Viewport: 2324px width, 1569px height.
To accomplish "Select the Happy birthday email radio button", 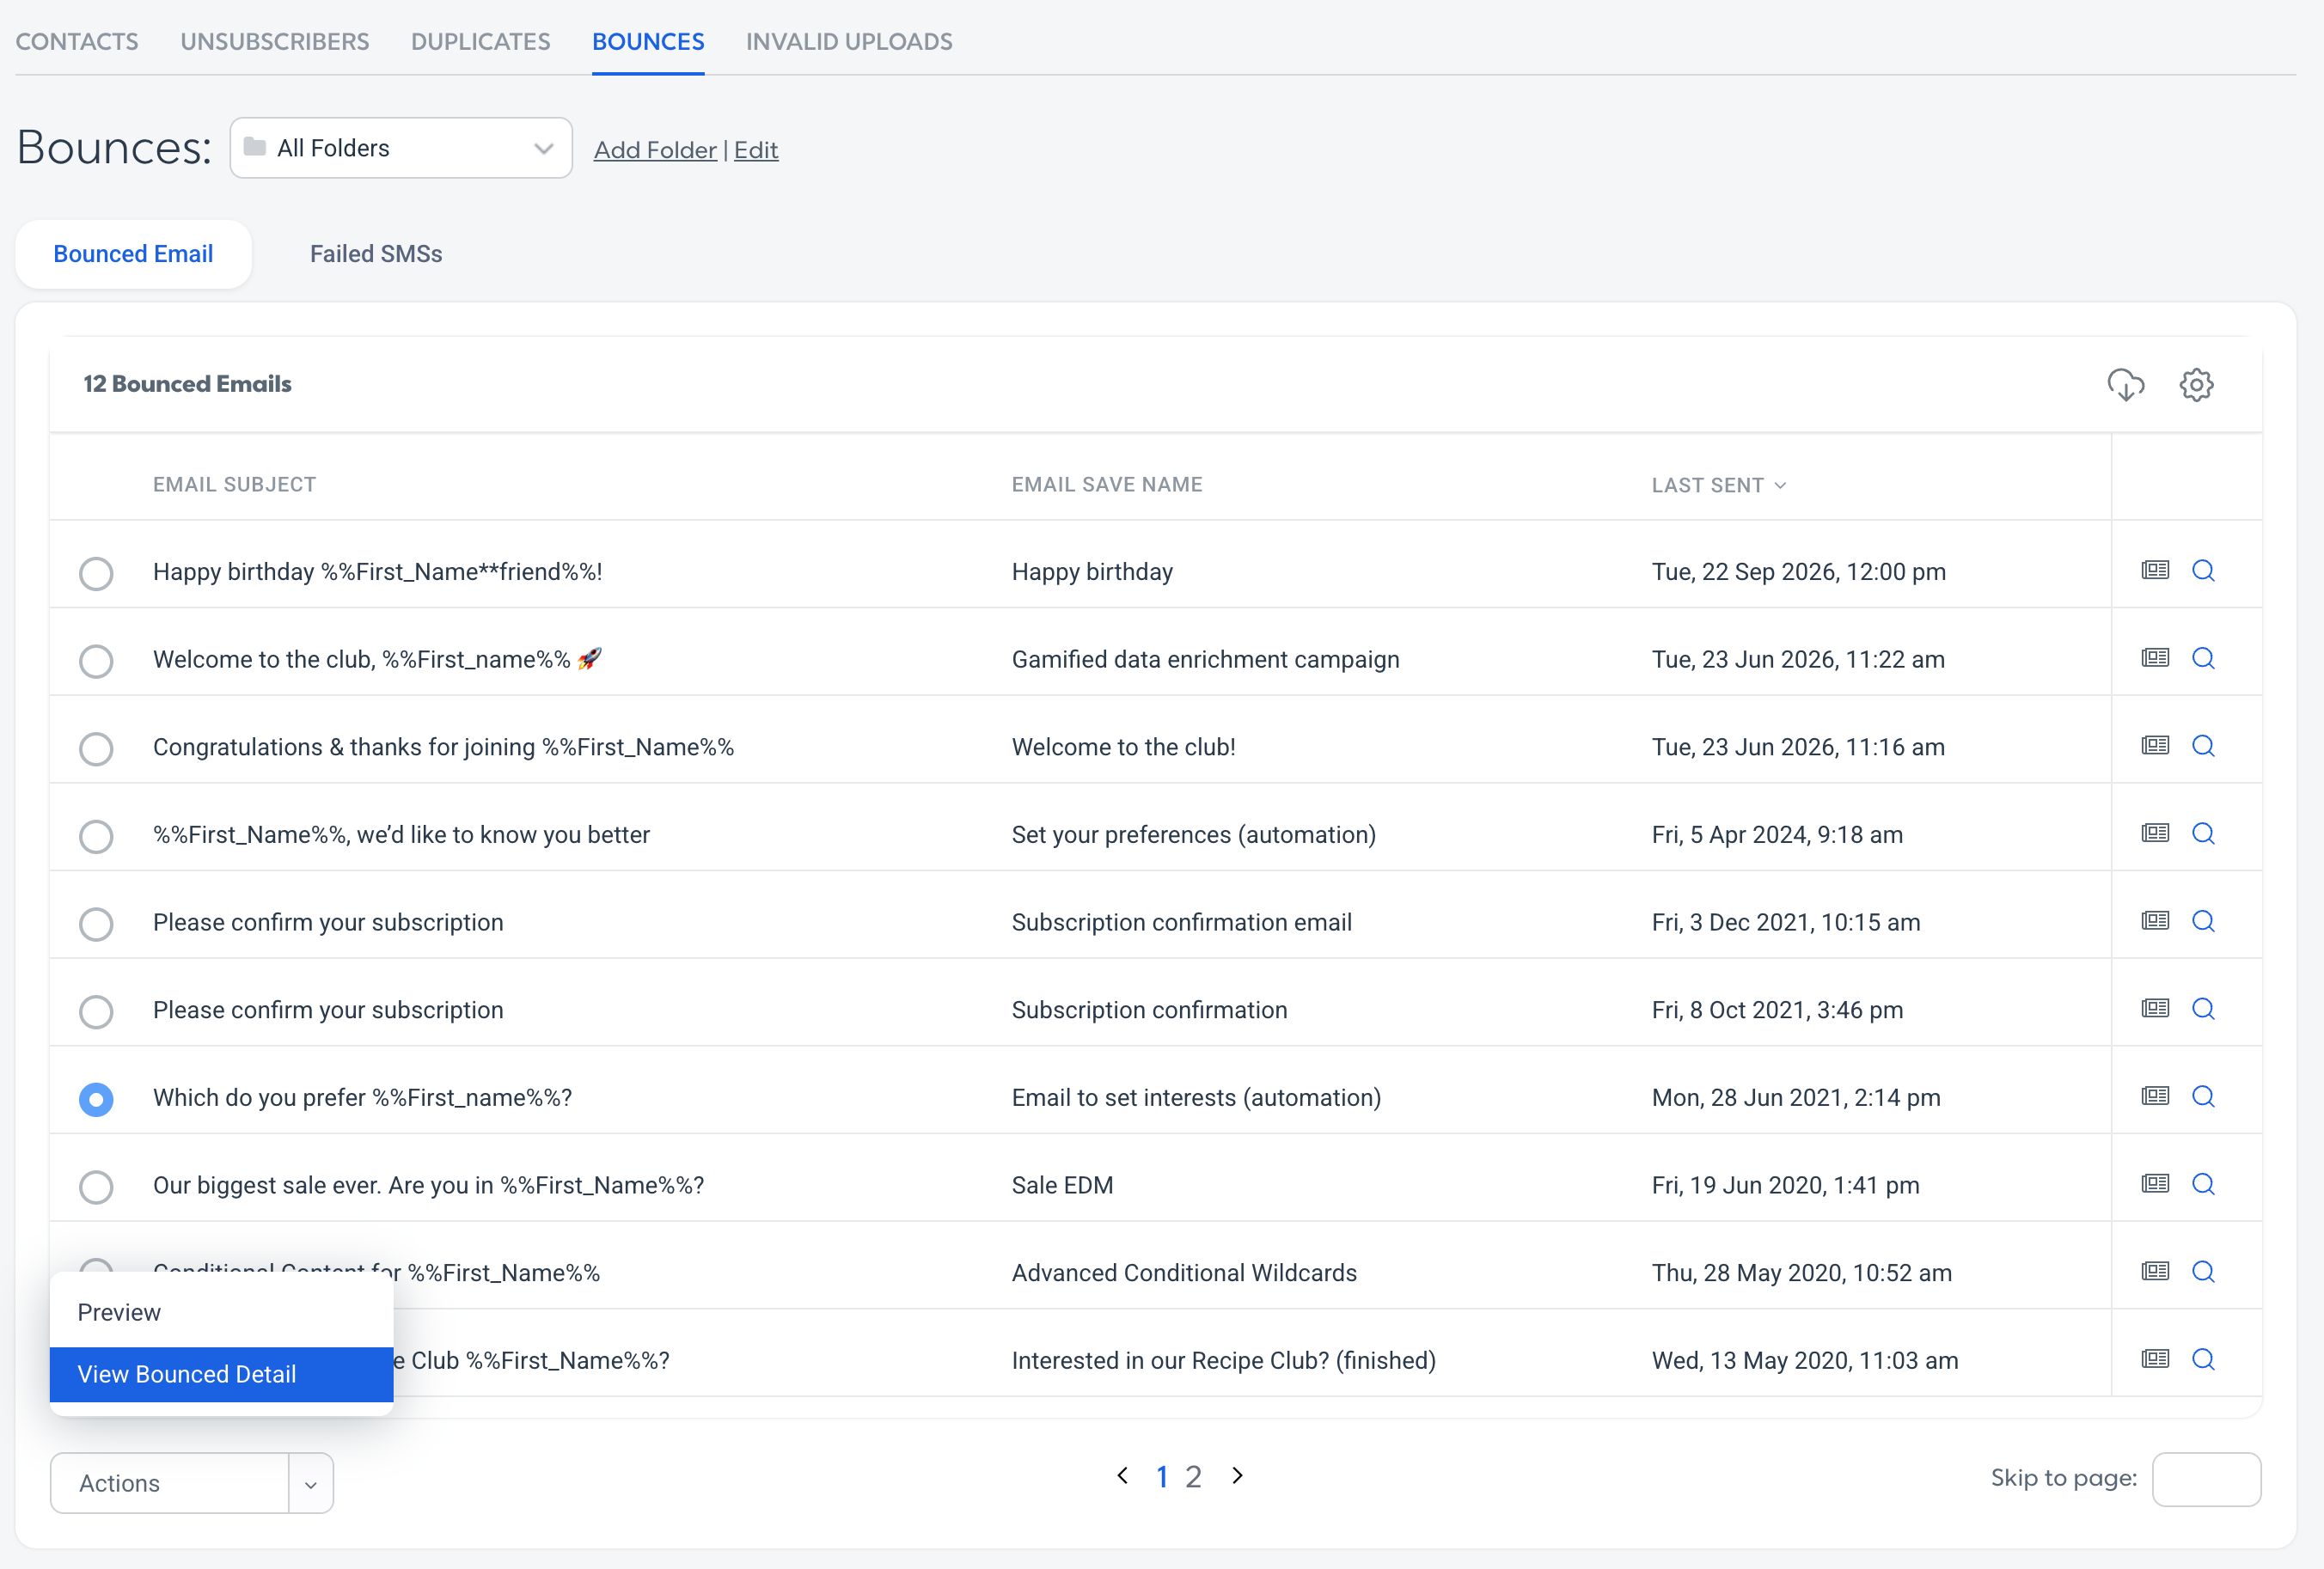I will pyautogui.click(x=96, y=573).
